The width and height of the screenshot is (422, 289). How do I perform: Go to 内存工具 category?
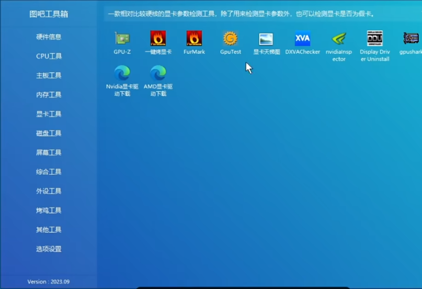[x=49, y=95]
